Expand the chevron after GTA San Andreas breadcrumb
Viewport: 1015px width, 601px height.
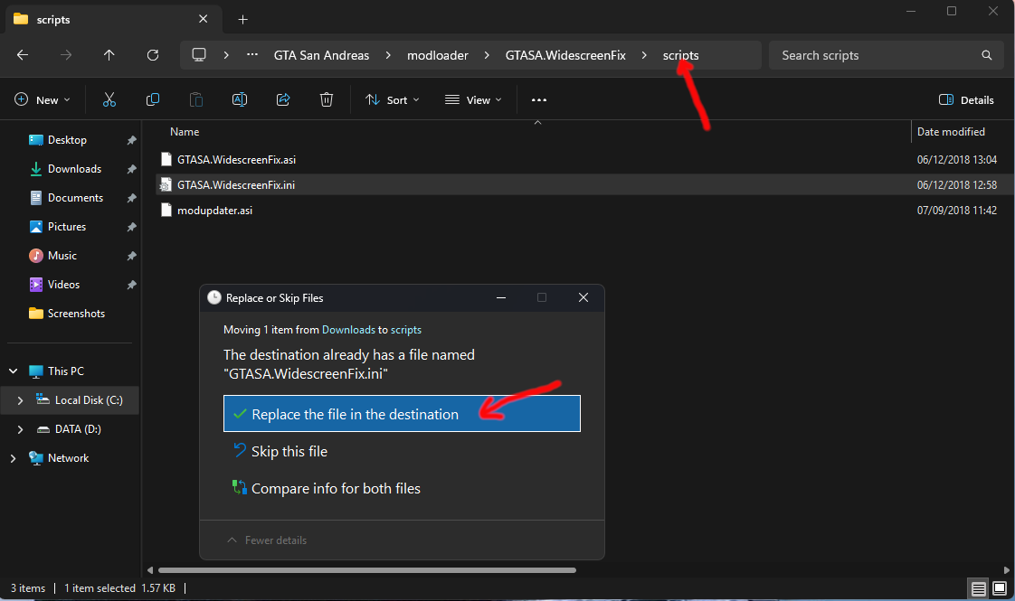pos(388,56)
